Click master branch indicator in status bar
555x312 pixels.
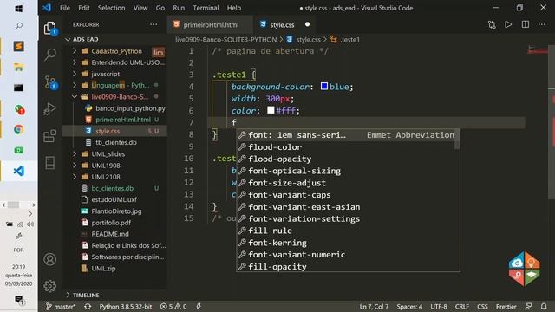pyautogui.click(x=61, y=306)
